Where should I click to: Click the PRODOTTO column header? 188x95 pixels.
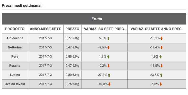pyautogui.click(x=15, y=29)
